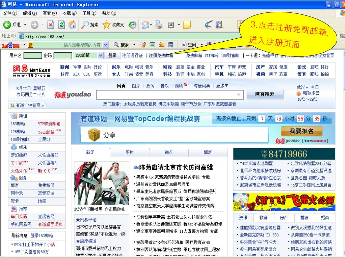Viewport: 345px width, 258px height.
Task: Click the Mail envelope icon
Action: point(145,25)
